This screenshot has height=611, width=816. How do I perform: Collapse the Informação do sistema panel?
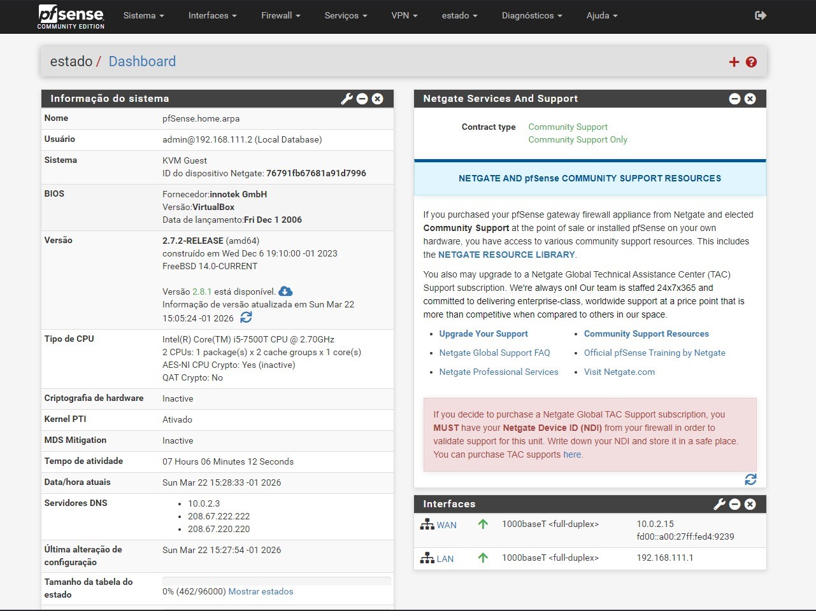click(x=362, y=99)
